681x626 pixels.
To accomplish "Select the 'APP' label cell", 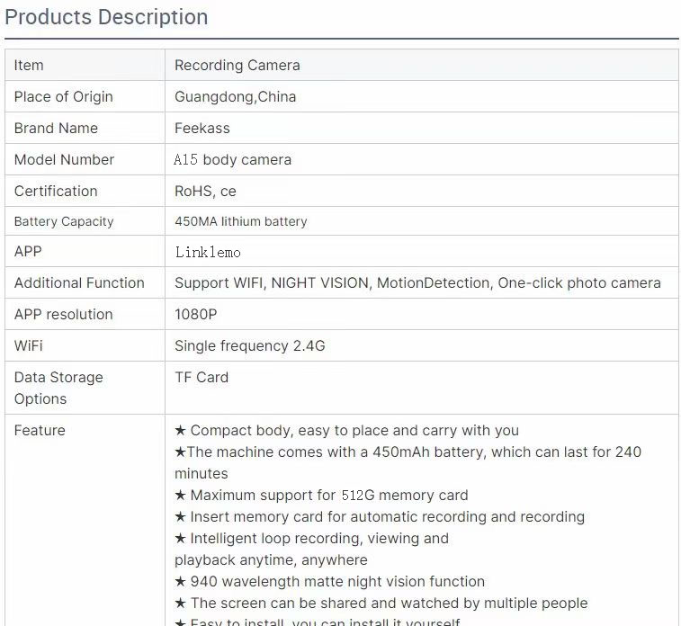I will [x=85, y=251].
